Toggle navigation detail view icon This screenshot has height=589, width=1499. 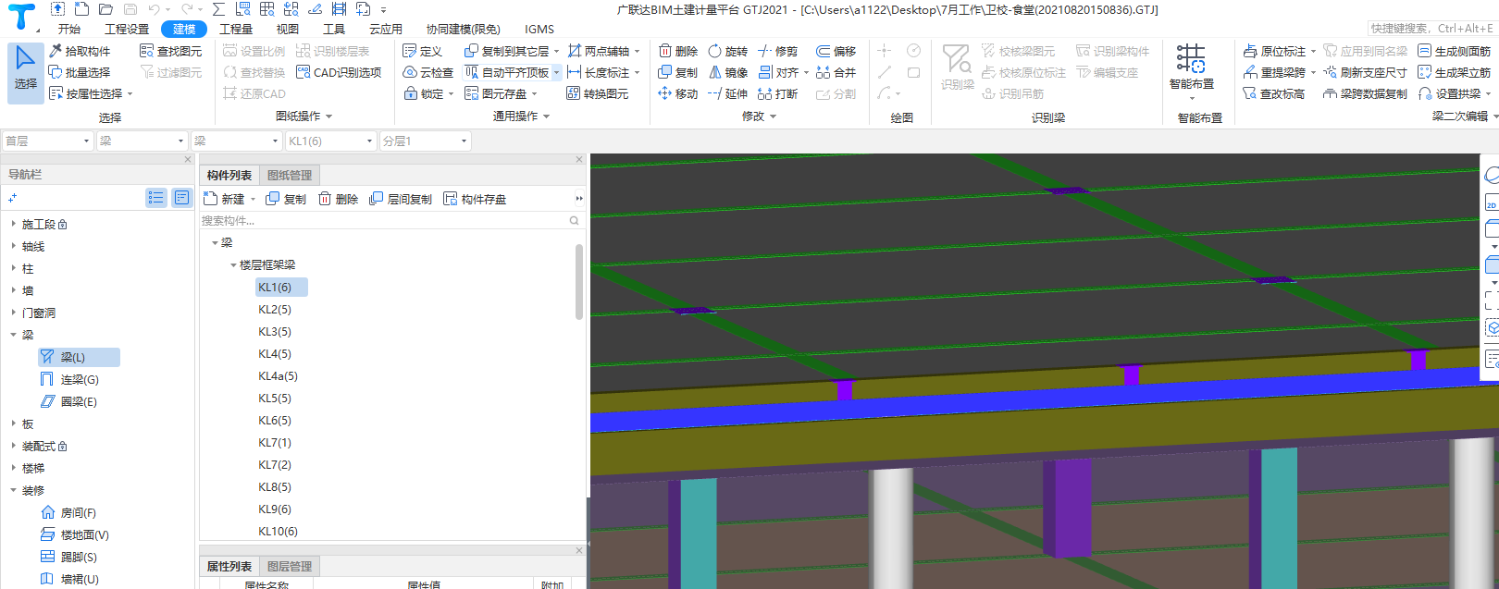[x=181, y=197]
